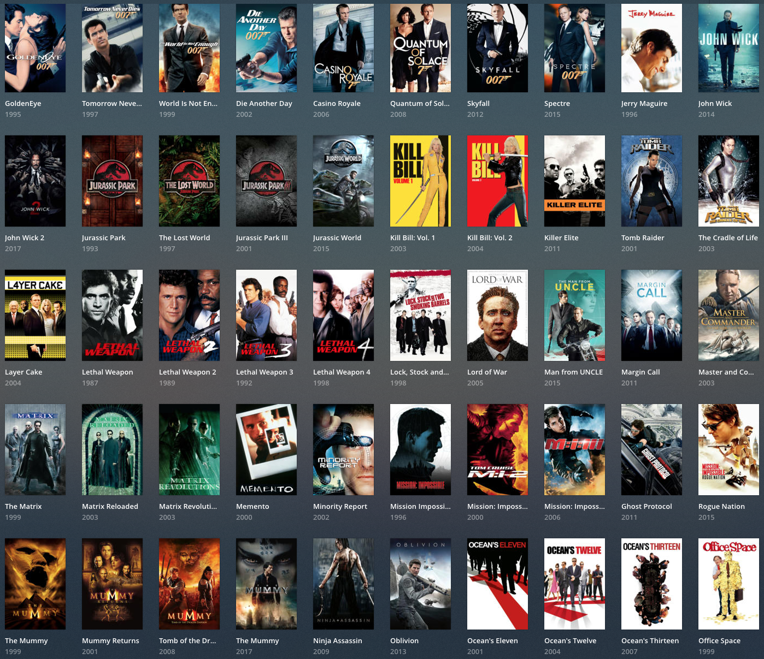
Task: Click the Killer Elite poster
Action: pyautogui.click(x=574, y=181)
